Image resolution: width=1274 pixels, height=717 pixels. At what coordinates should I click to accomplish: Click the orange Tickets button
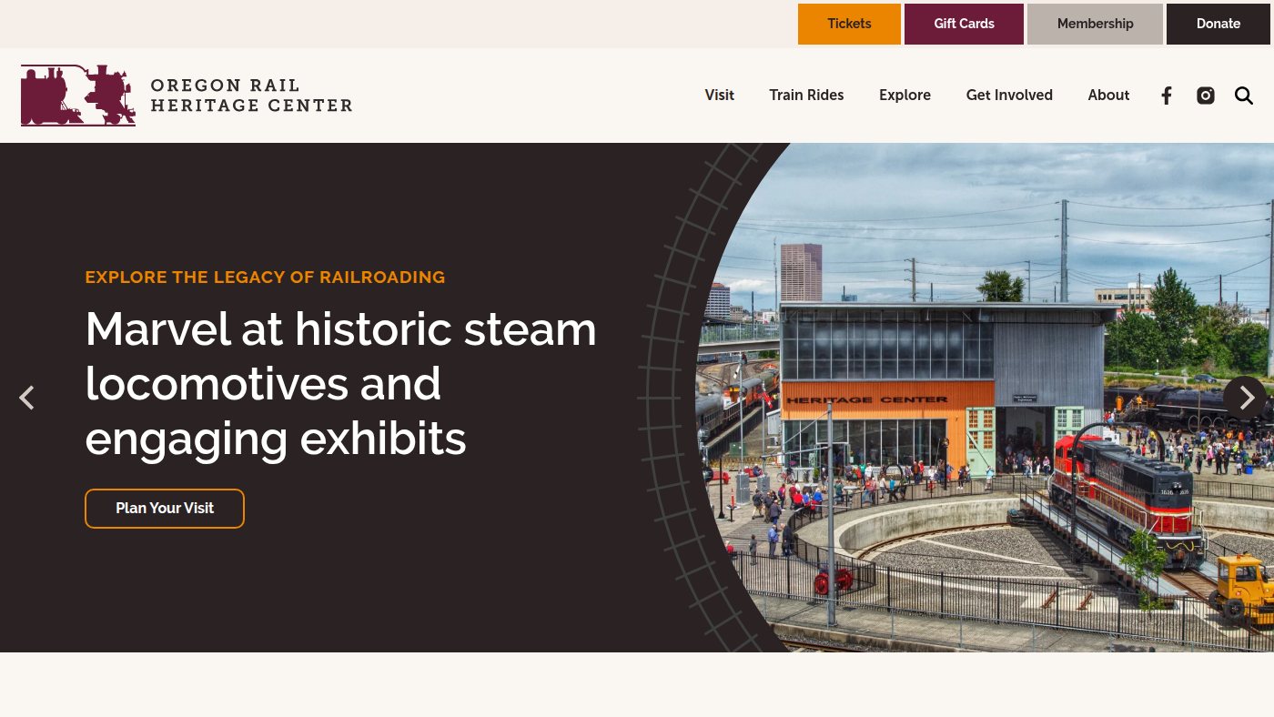coord(849,24)
